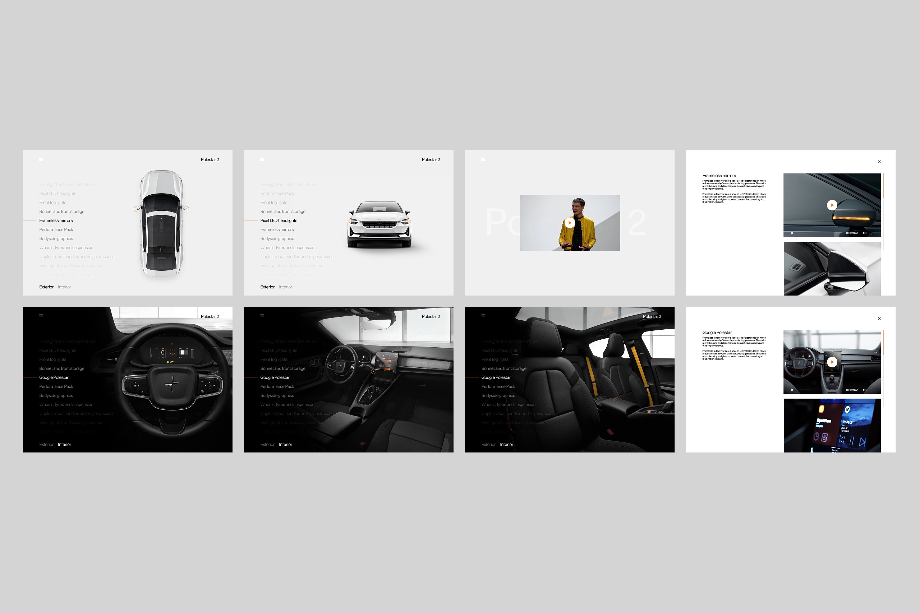Select Bonnet and front storage on top-view screen

(62, 212)
